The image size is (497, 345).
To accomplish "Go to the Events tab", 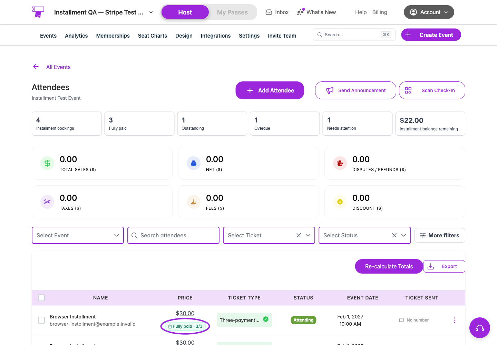I will pos(48,36).
